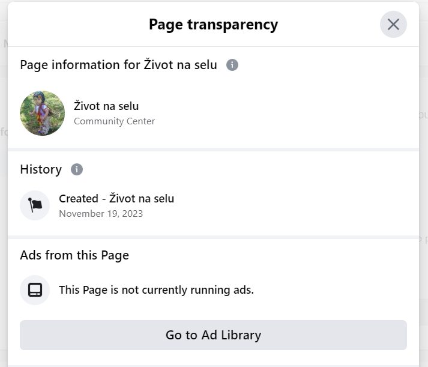Select the November 19, 2023 creation date
The height and width of the screenshot is (367, 428).
(101, 214)
